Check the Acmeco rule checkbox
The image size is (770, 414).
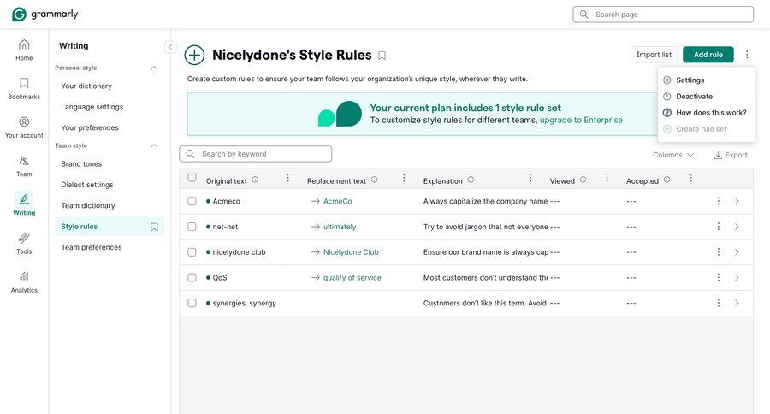click(x=192, y=201)
